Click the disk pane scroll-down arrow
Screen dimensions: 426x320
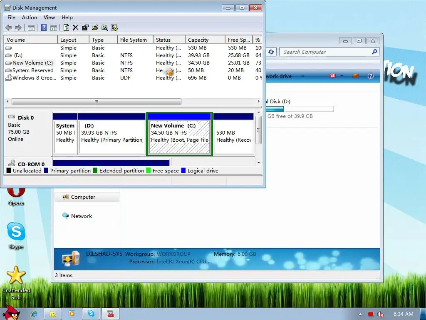point(259,163)
